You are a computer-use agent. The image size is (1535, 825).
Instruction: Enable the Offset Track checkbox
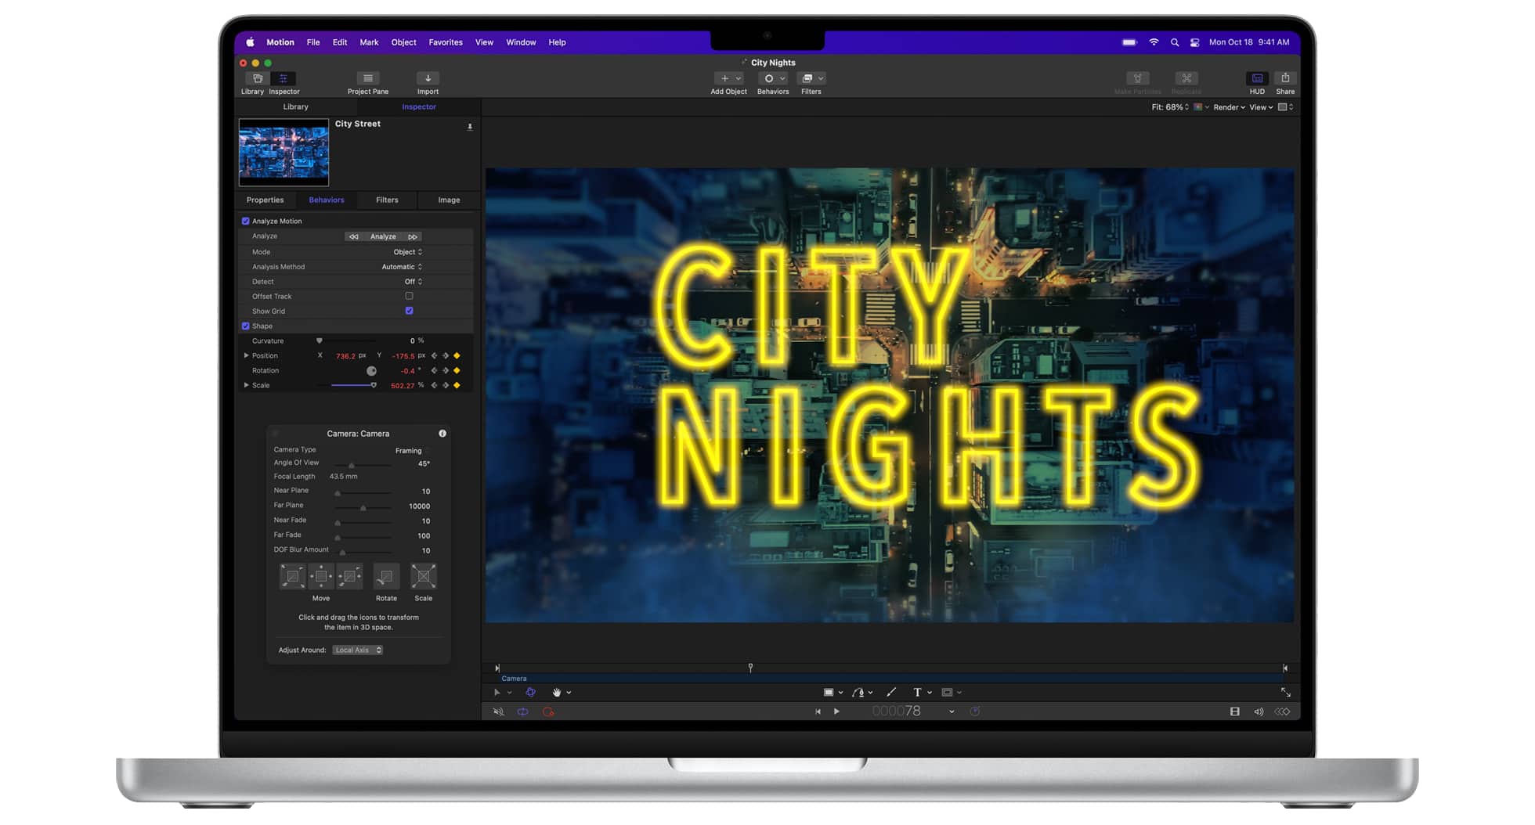tap(409, 296)
